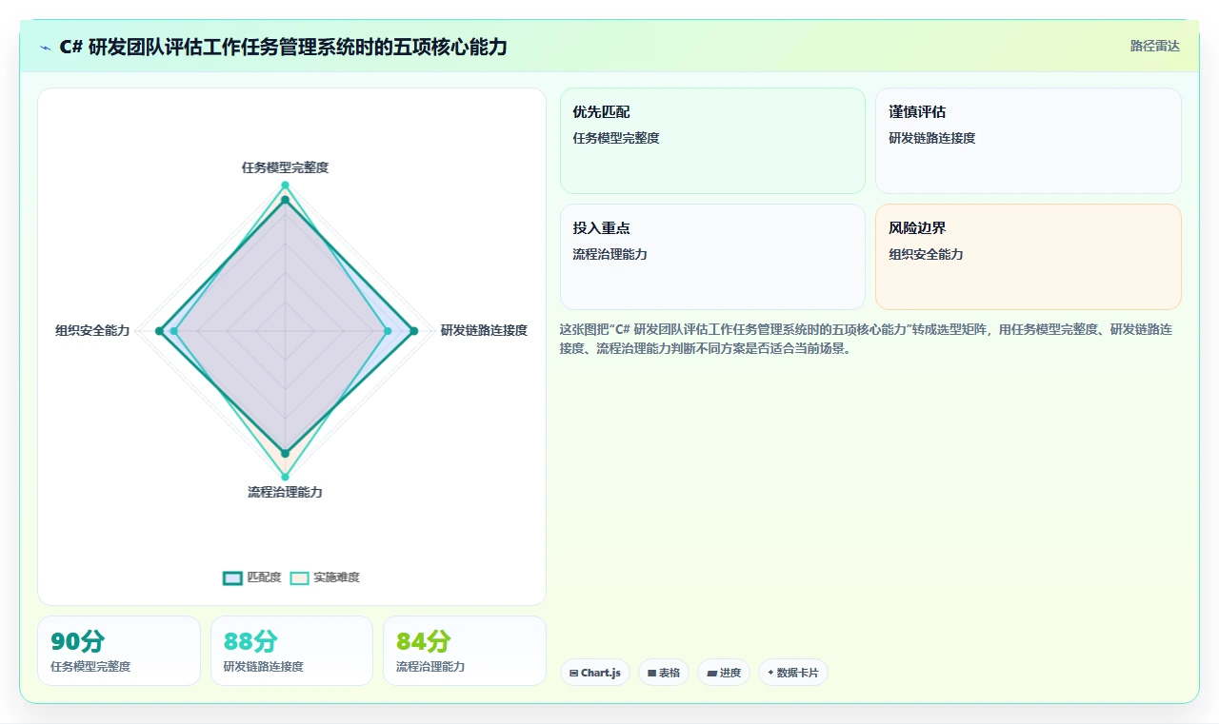Open the 谨慎评估 card

click(1029, 141)
